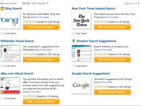
Task: Open Search Provider link under eBay description
Action: [32, 92]
